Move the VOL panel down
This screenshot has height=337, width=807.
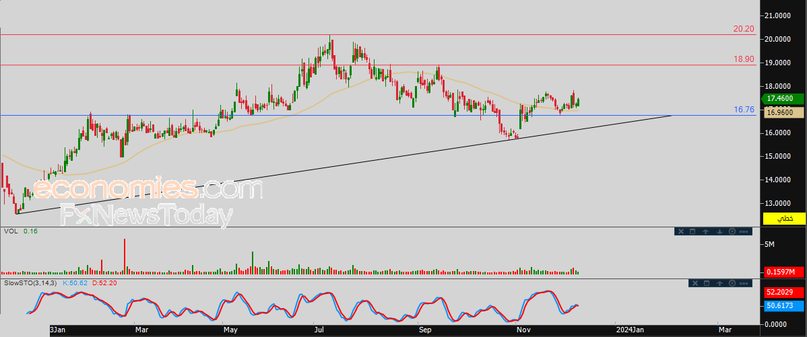tap(719, 231)
